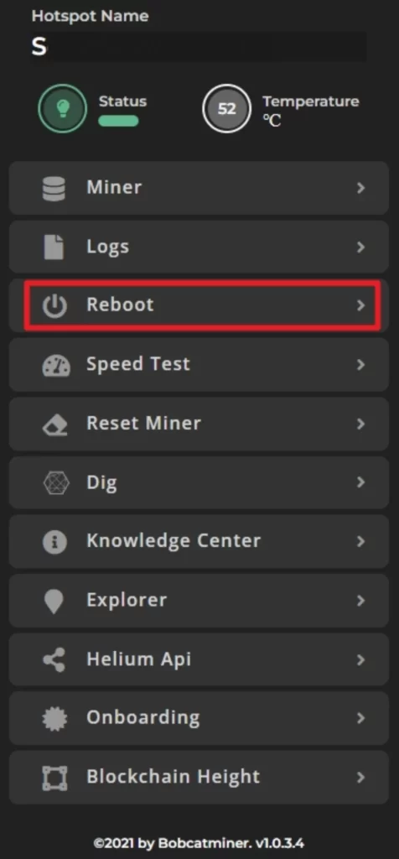Click the green Status lightbulb indicator
The image size is (399, 859).
[62, 108]
